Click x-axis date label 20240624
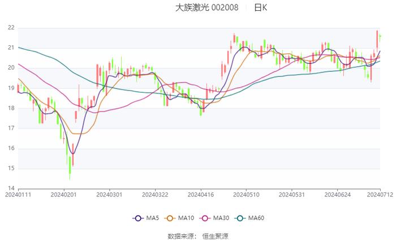 pyautogui.click(x=338, y=195)
